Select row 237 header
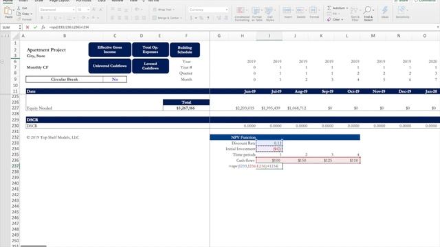Viewport: 440px width, 247px height. point(15,166)
